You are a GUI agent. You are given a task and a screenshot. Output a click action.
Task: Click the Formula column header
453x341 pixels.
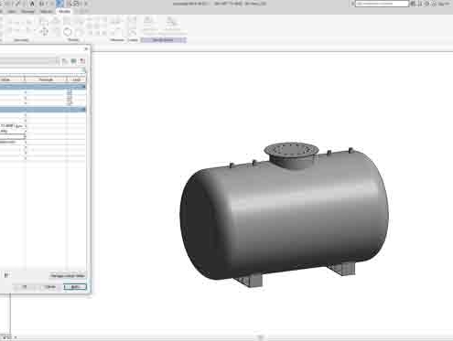(x=46, y=80)
